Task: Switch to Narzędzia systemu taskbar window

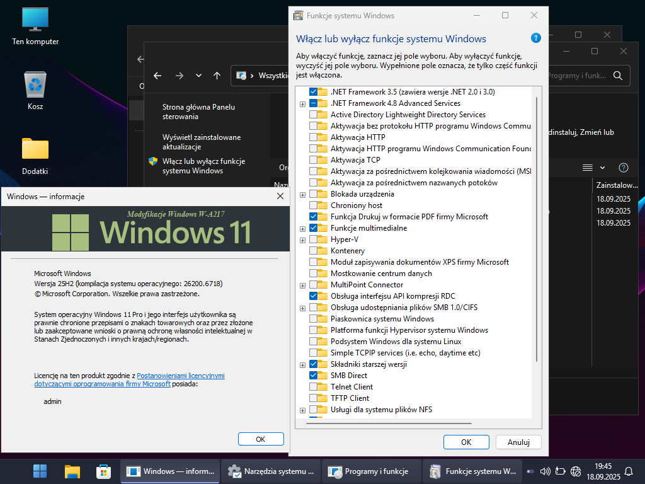Action: coord(271,471)
